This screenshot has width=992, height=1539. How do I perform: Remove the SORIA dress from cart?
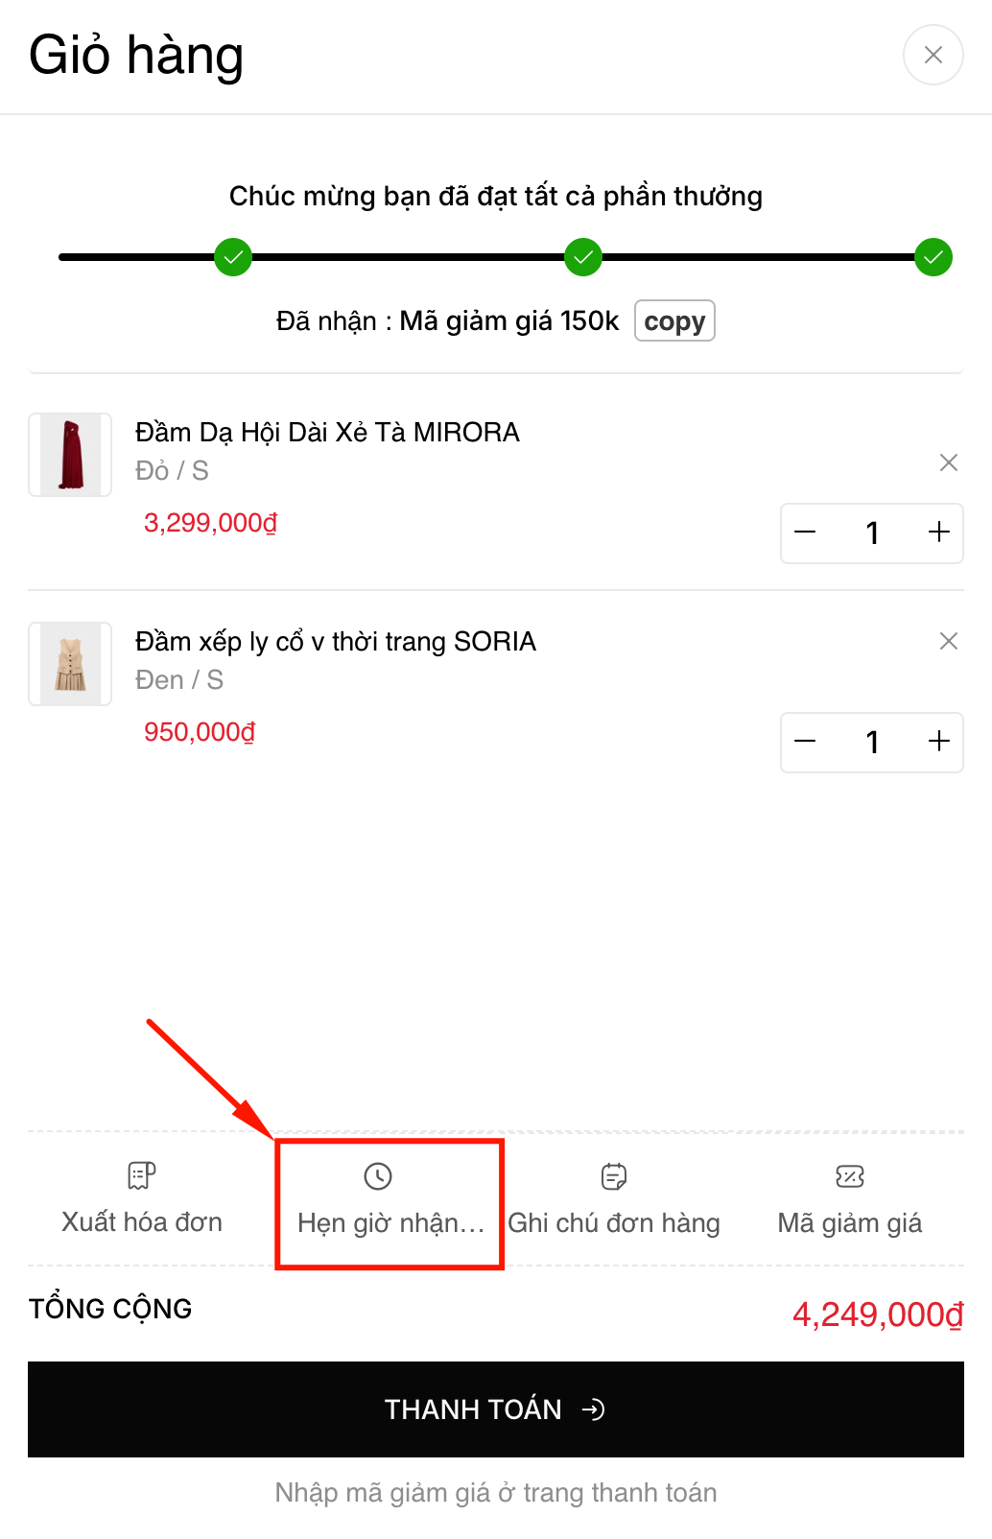coord(949,641)
